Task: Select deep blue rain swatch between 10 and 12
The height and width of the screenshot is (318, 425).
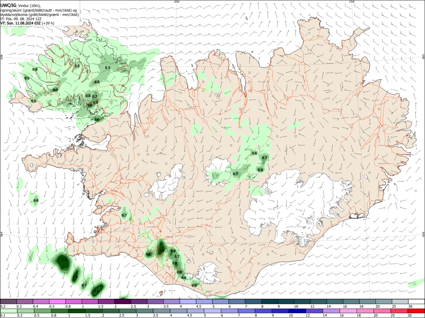Action: tap(297, 311)
